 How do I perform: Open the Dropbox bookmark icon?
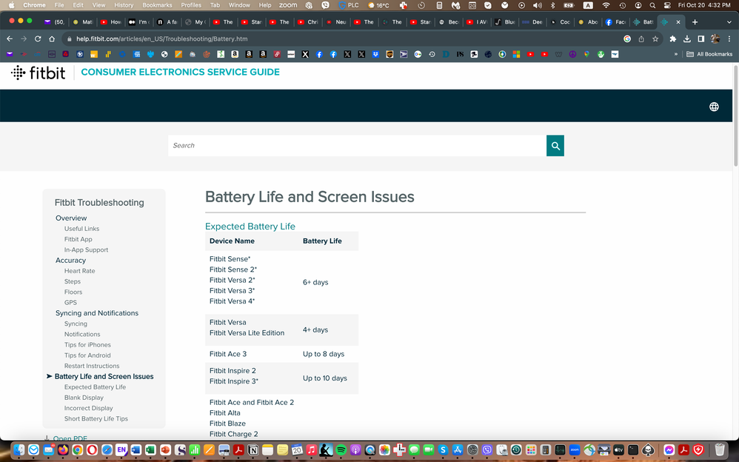click(375, 54)
